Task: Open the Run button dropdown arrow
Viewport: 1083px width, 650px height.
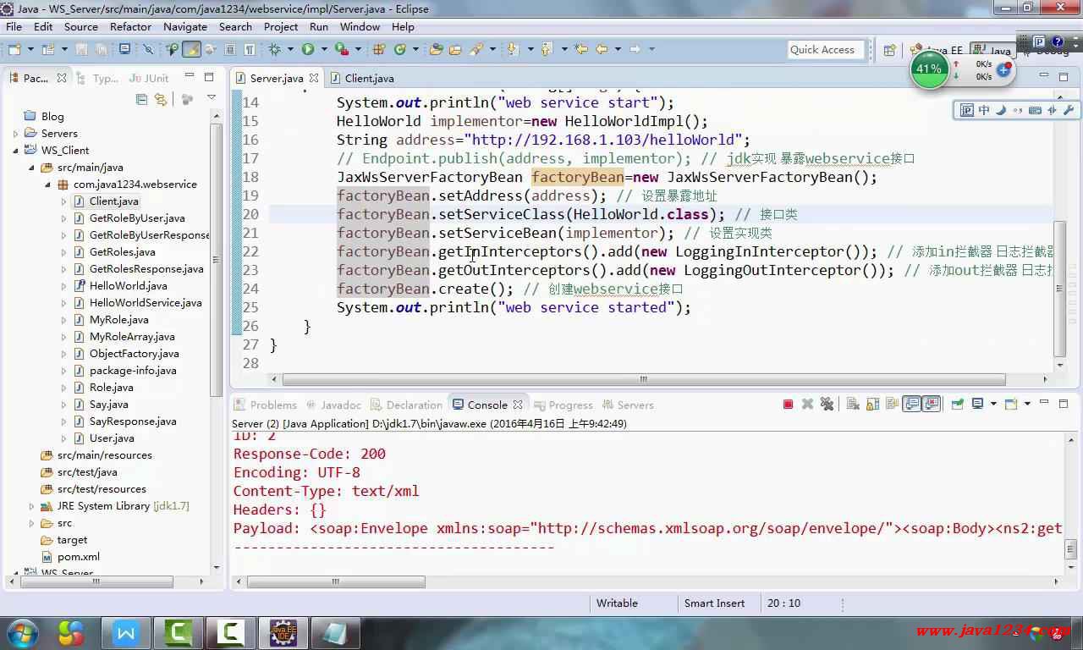Action: (324, 49)
